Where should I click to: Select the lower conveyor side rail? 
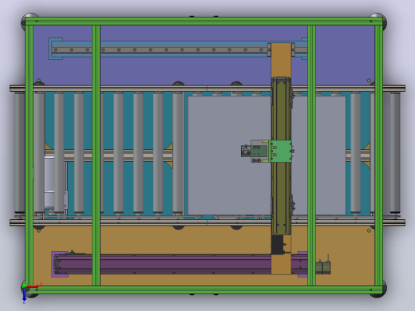tap(207, 222)
